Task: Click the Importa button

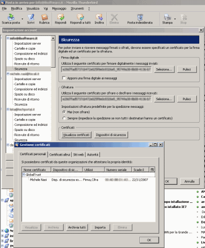Action: (100, 227)
